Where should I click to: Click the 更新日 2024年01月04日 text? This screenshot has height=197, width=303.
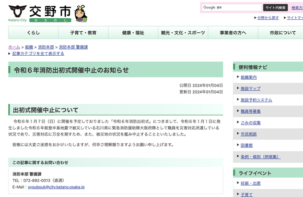201,92
